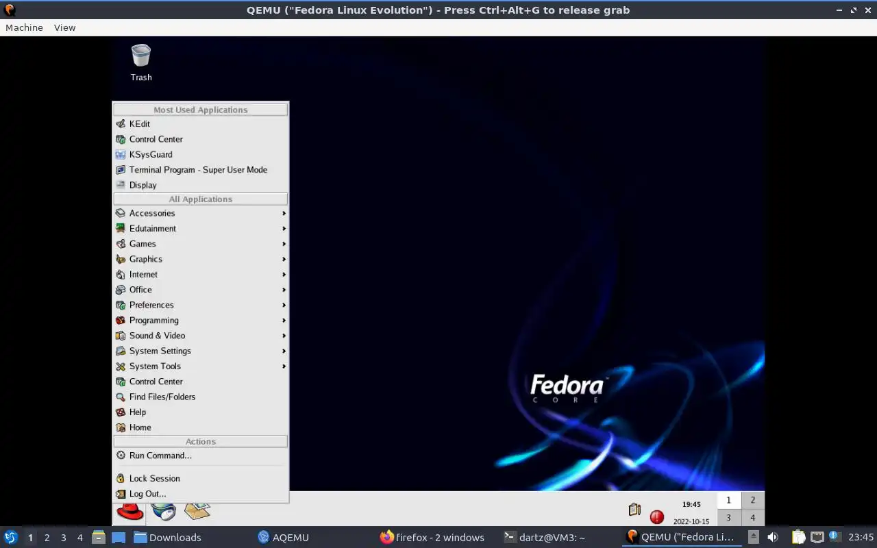Click the Accessories category icon
The width and height of the screenshot is (877, 548).
coord(121,213)
